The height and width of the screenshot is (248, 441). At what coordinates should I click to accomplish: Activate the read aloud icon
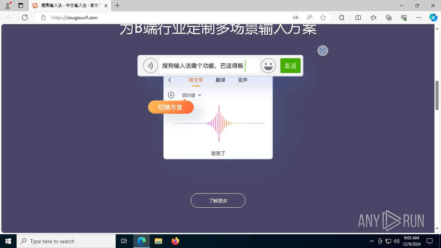point(309,18)
